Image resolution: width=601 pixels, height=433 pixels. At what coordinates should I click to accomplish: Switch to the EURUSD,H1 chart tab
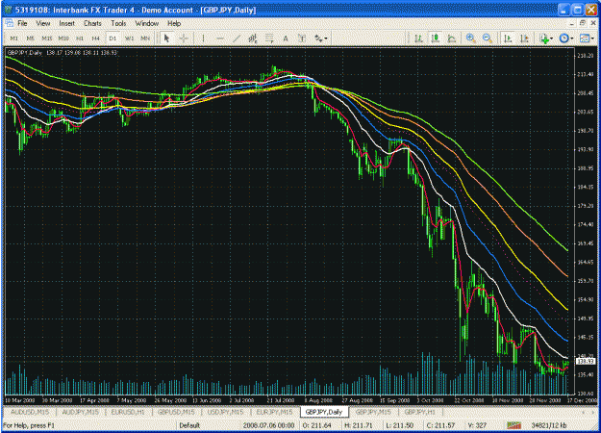pyautogui.click(x=128, y=412)
